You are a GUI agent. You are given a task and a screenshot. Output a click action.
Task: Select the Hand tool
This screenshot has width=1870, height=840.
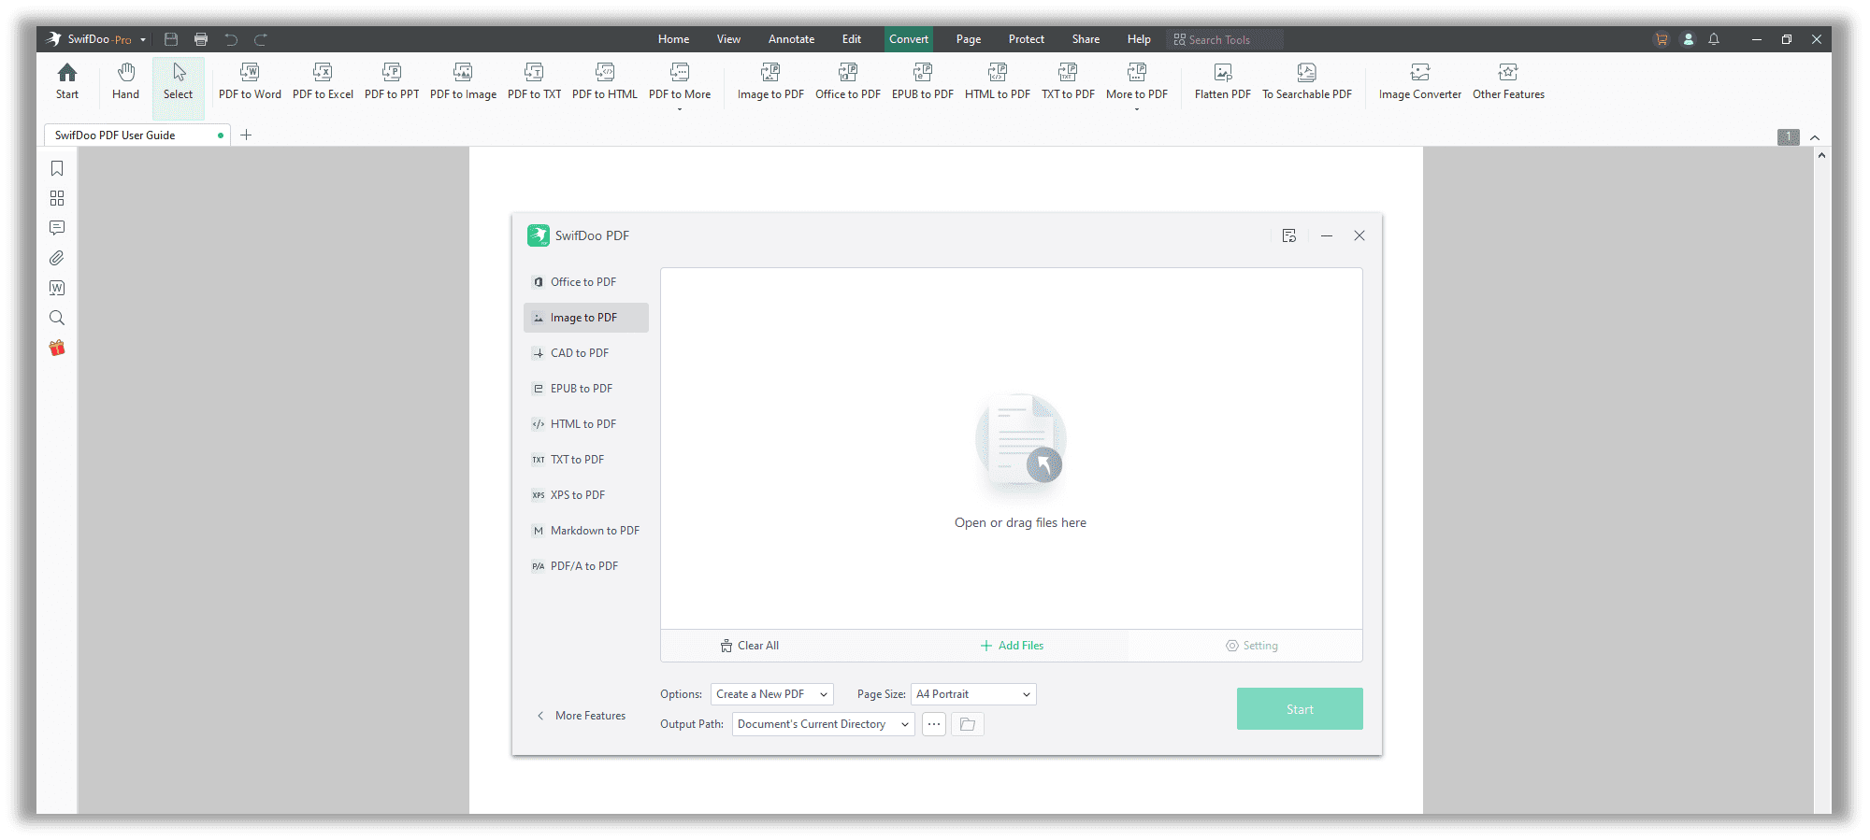(125, 81)
